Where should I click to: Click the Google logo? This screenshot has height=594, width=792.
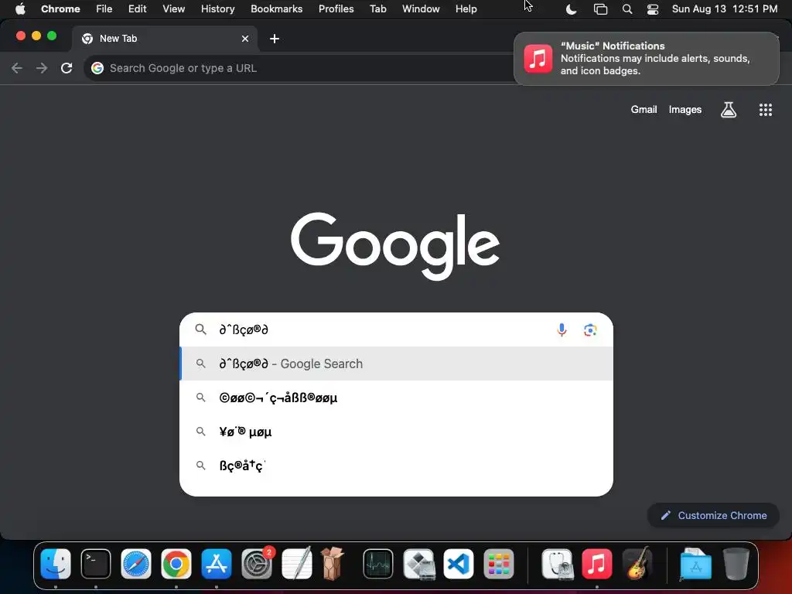395,246
